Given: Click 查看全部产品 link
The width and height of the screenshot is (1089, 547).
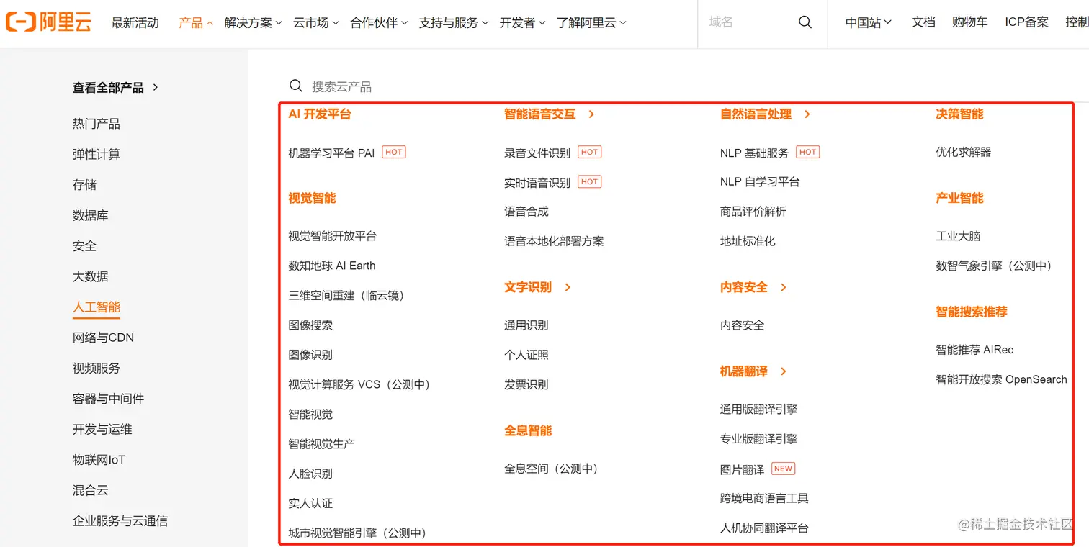Looking at the screenshot, I should coord(108,87).
